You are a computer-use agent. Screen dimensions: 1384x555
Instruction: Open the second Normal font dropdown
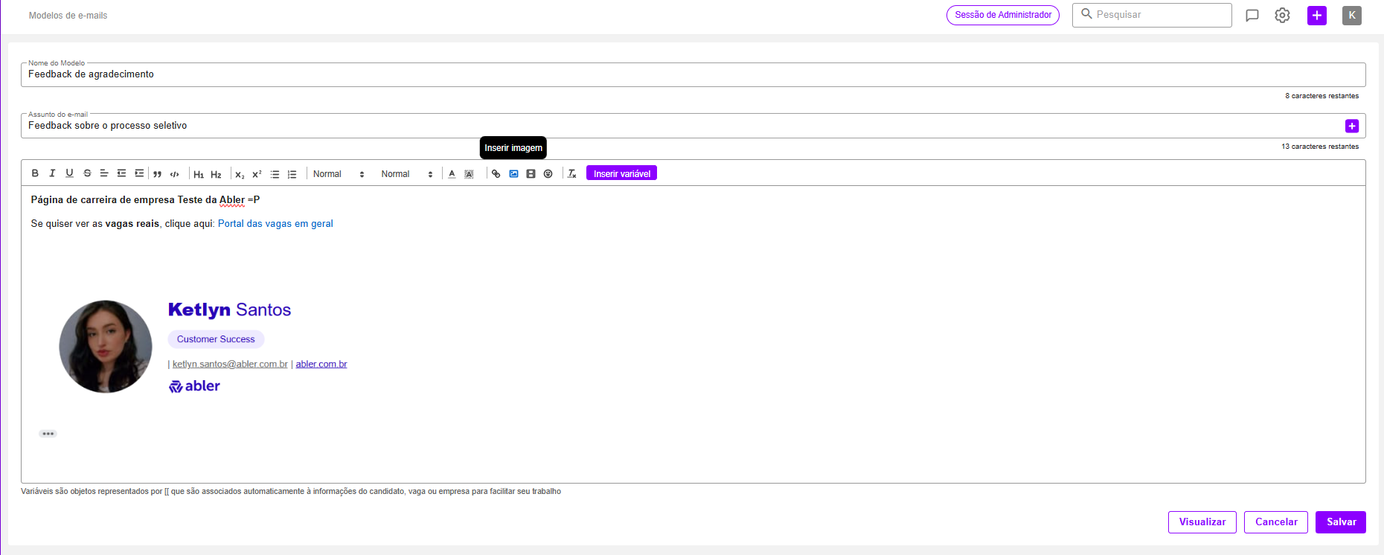coord(407,174)
